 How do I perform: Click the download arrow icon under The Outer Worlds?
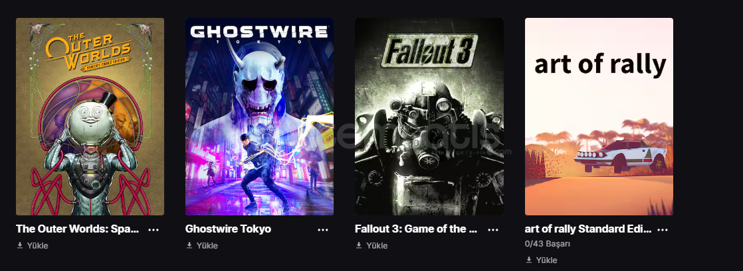click(x=20, y=246)
